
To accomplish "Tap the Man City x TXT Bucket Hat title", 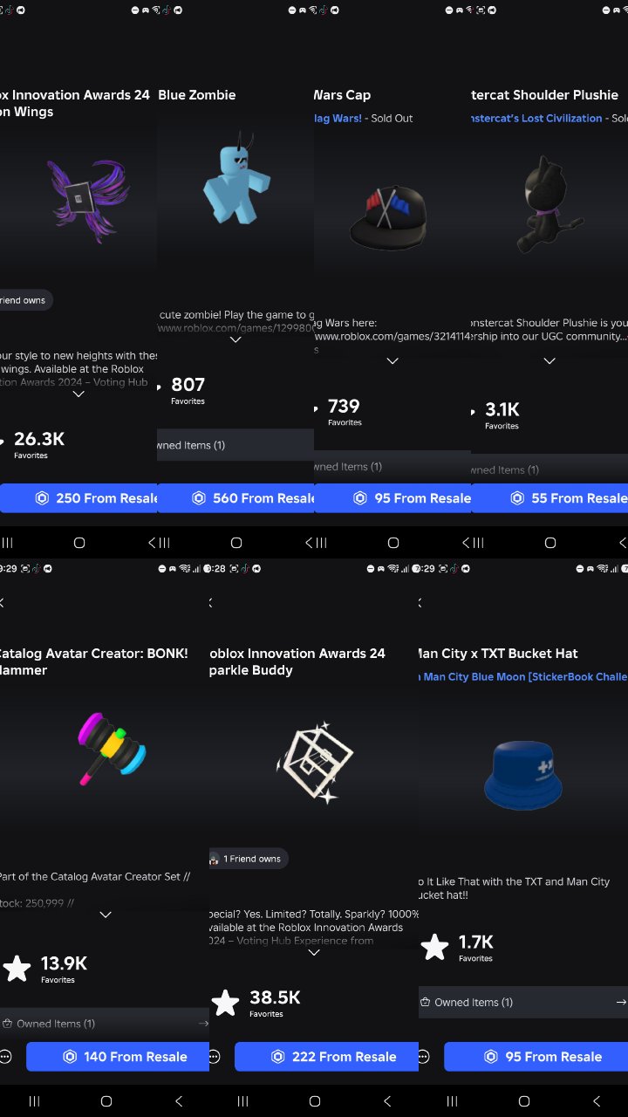I will 499,654.
